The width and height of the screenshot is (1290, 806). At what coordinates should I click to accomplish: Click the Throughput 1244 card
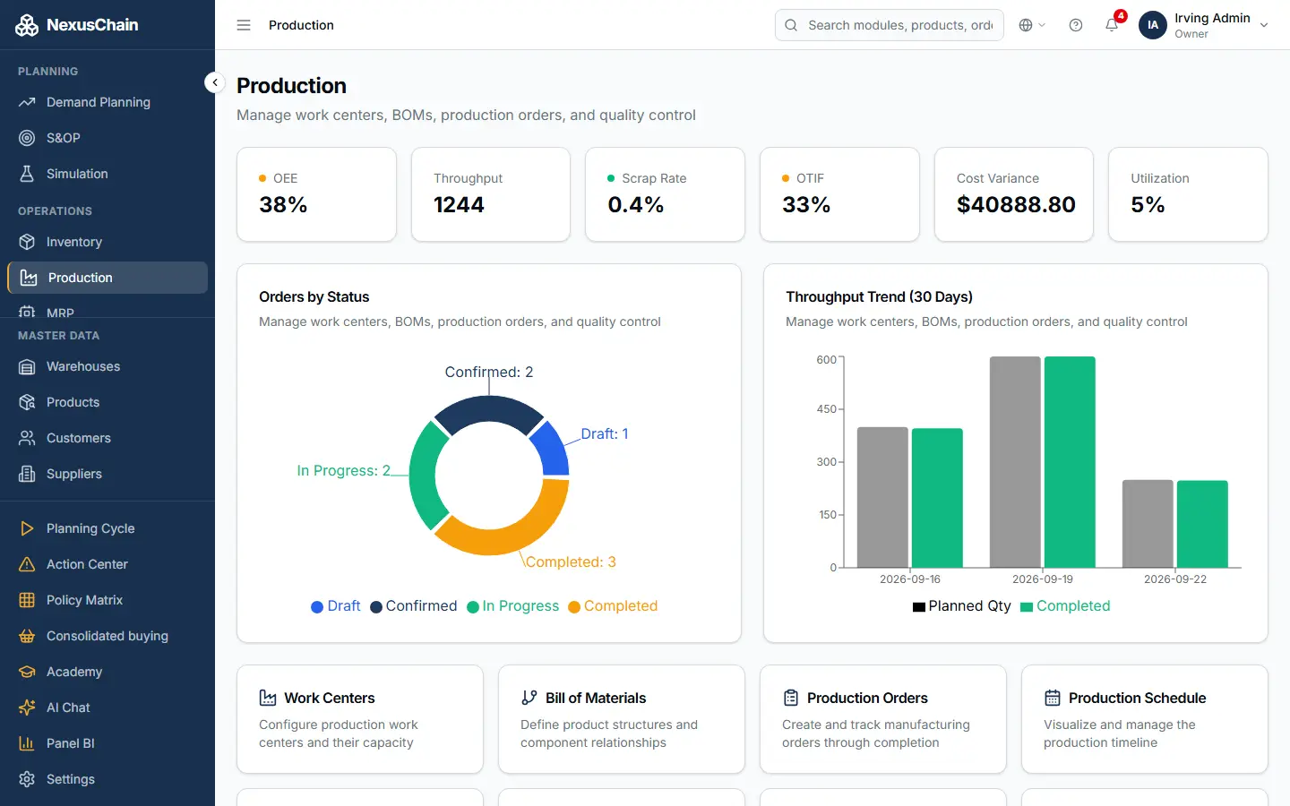(491, 194)
